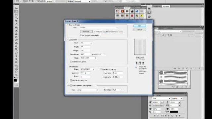Click the lock all icon in Layers panel

tap(171, 35)
